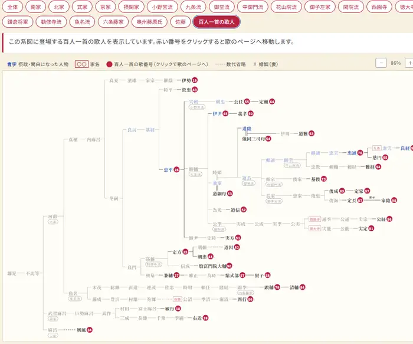The height and width of the screenshot is (344, 413).
Task: Open poem badge 45 beside 伊尹
Action: 225,114
